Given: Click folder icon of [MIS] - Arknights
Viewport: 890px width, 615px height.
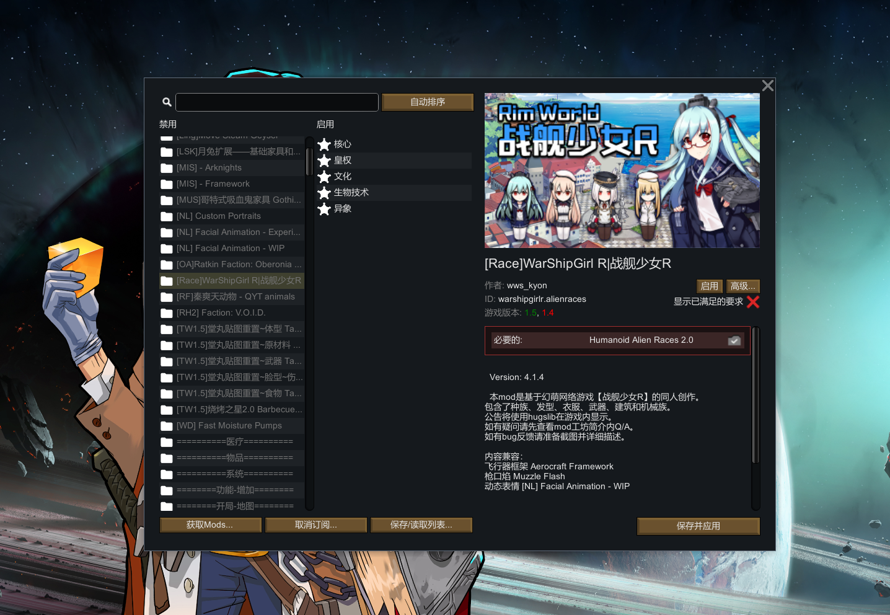Looking at the screenshot, I should [167, 168].
